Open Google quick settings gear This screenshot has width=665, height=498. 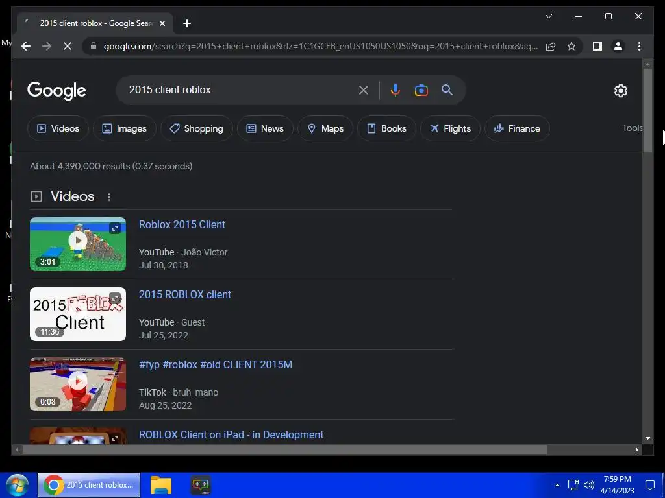click(620, 90)
